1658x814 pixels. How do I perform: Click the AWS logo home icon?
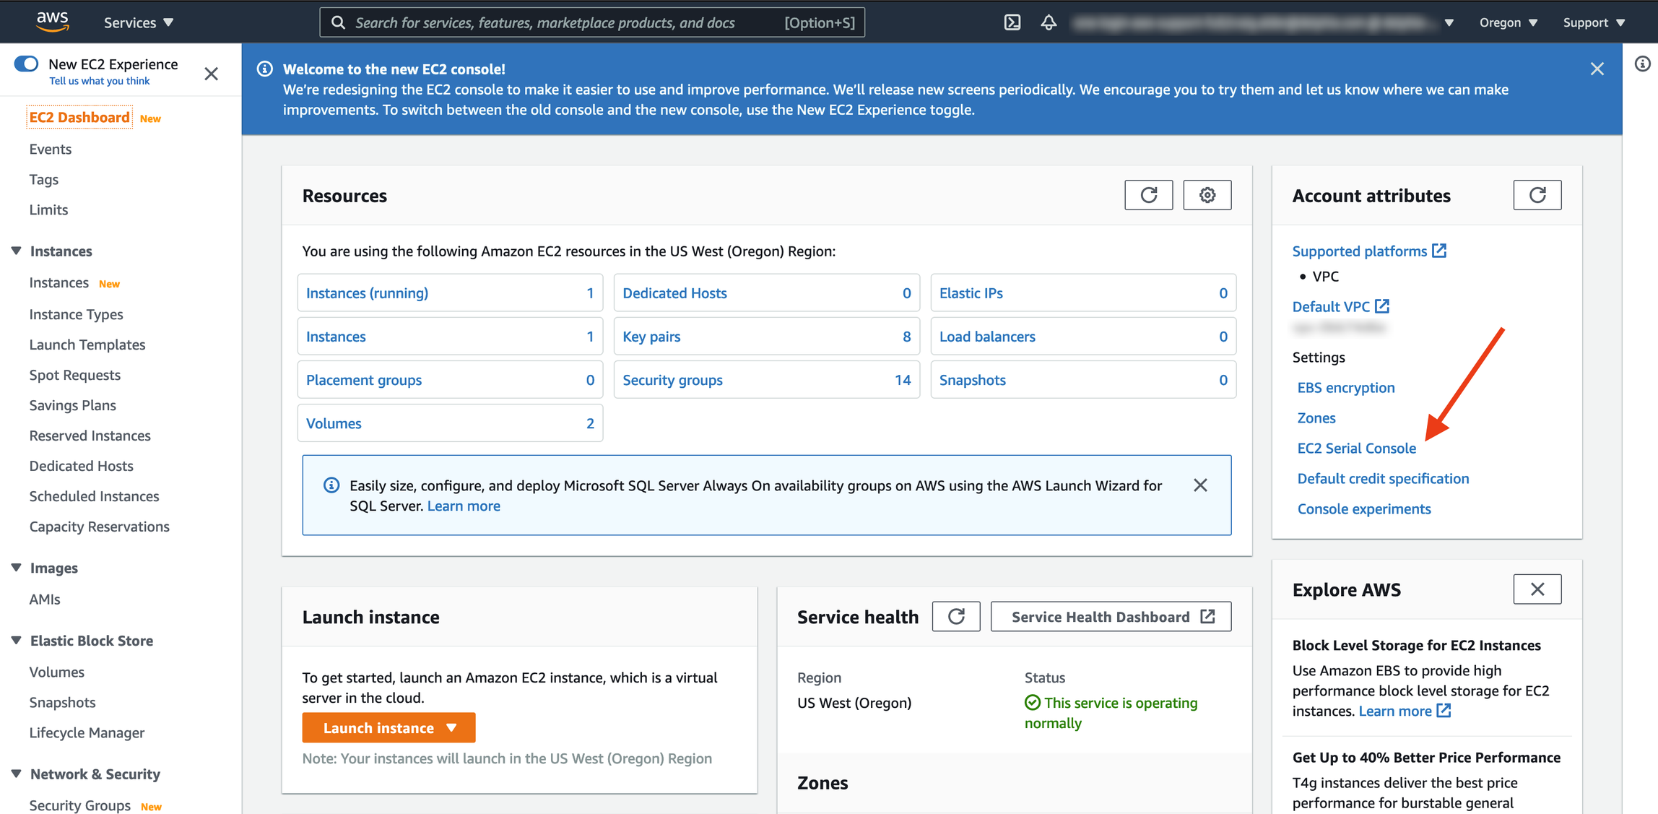[x=52, y=22]
